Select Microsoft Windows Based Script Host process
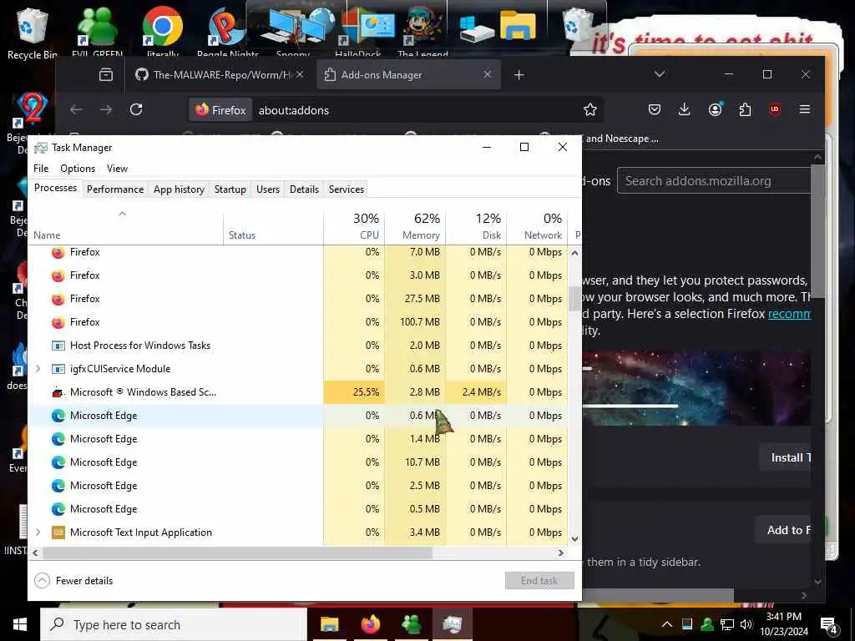The width and height of the screenshot is (855, 641). point(298,392)
